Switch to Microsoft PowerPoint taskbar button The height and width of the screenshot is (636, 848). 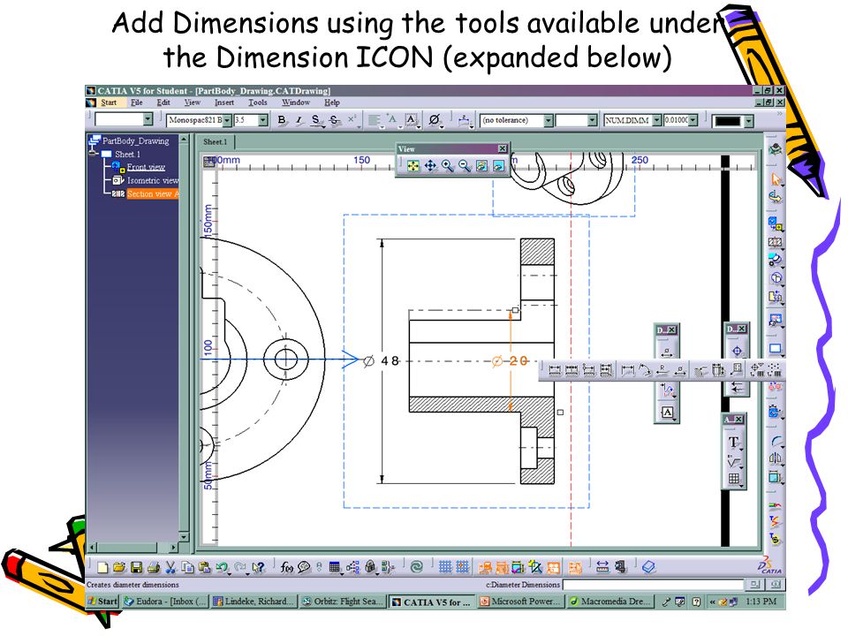(521, 602)
